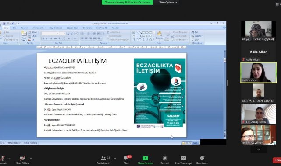
Task: Open the Participants panel
Action: point(103,160)
